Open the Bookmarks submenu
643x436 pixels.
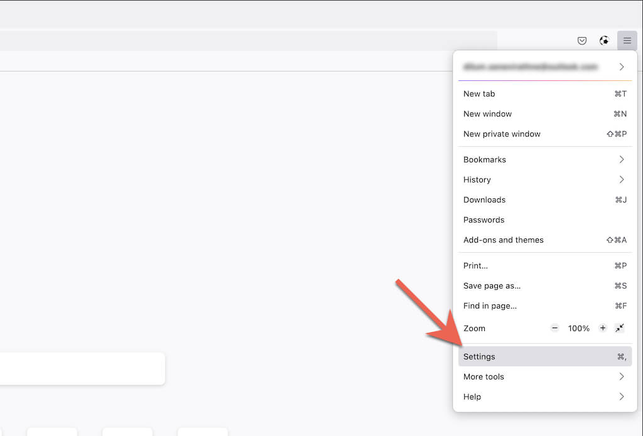543,159
